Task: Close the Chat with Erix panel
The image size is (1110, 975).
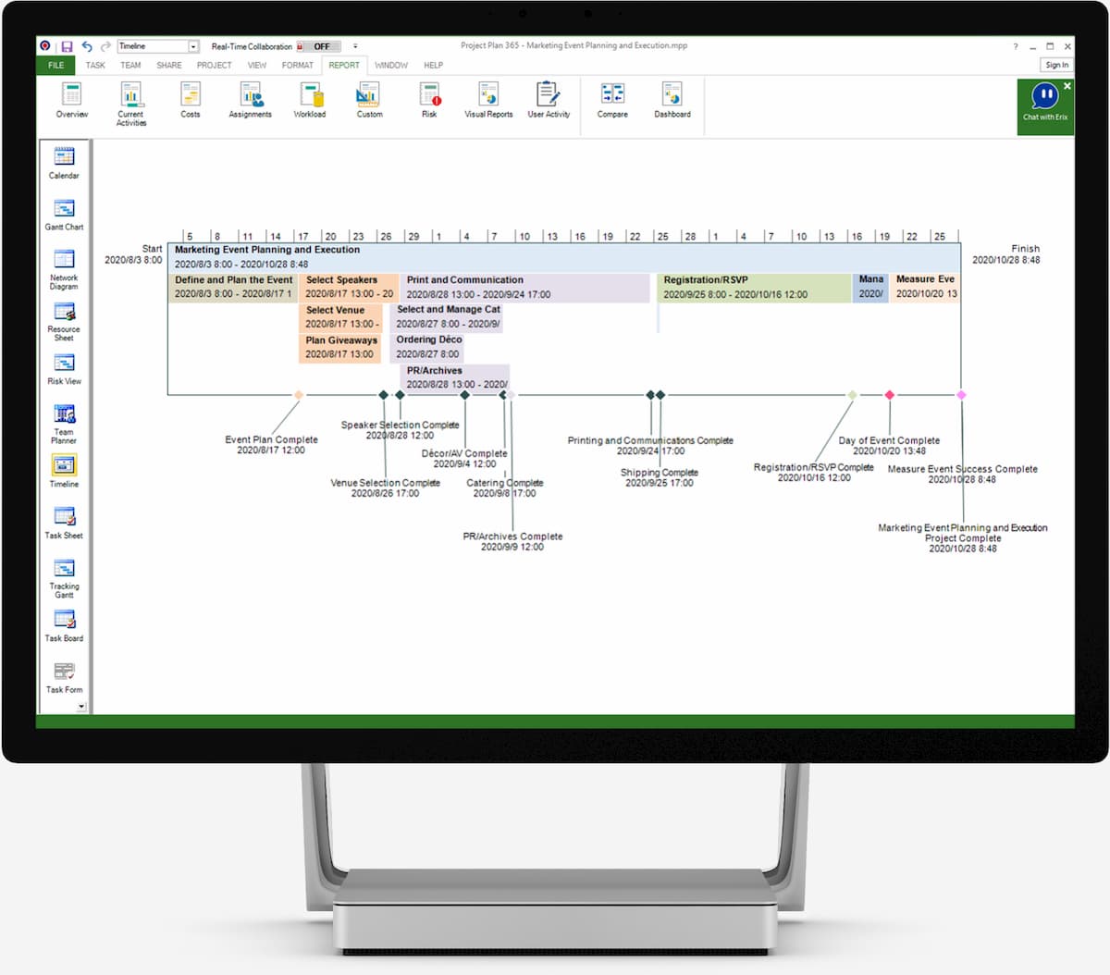Action: point(1067,86)
